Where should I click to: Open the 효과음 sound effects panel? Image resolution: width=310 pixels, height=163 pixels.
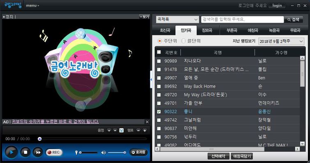click(x=139, y=152)
